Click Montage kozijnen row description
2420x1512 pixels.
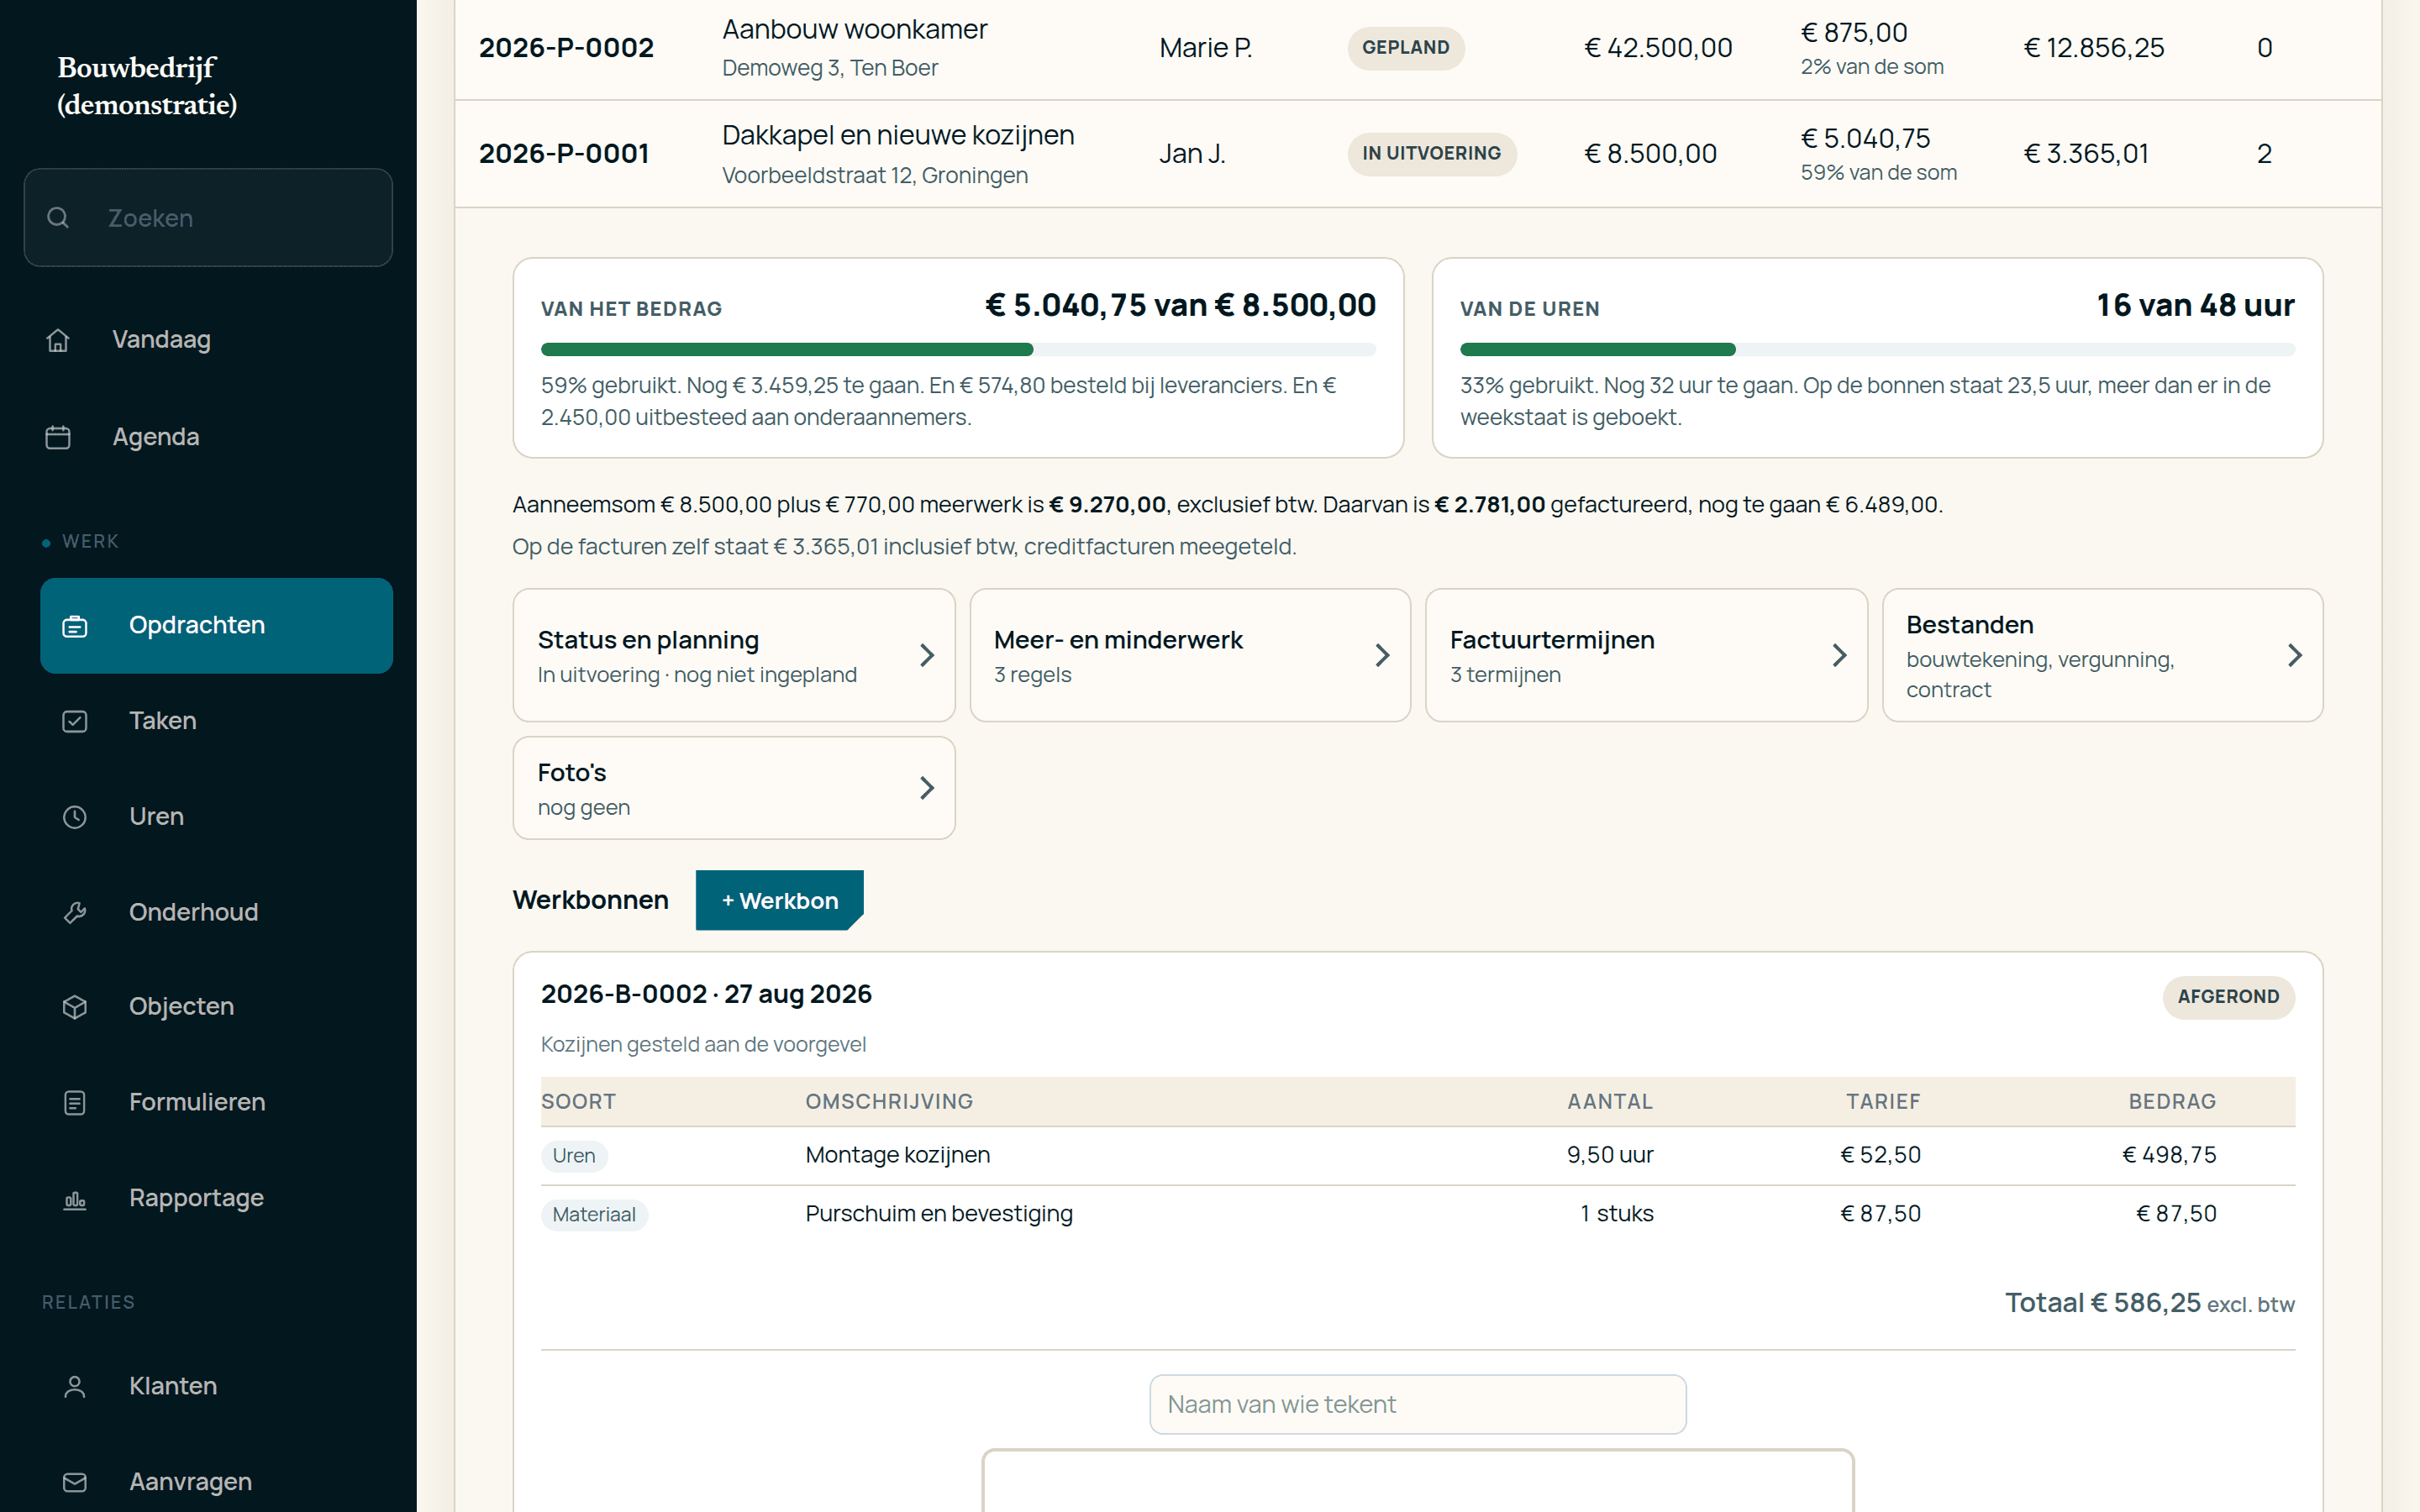point(897,1155)
